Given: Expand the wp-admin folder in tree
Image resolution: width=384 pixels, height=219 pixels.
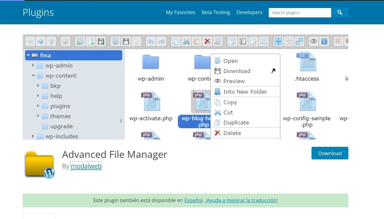Looking at the screenshot, I should (33, 66).
